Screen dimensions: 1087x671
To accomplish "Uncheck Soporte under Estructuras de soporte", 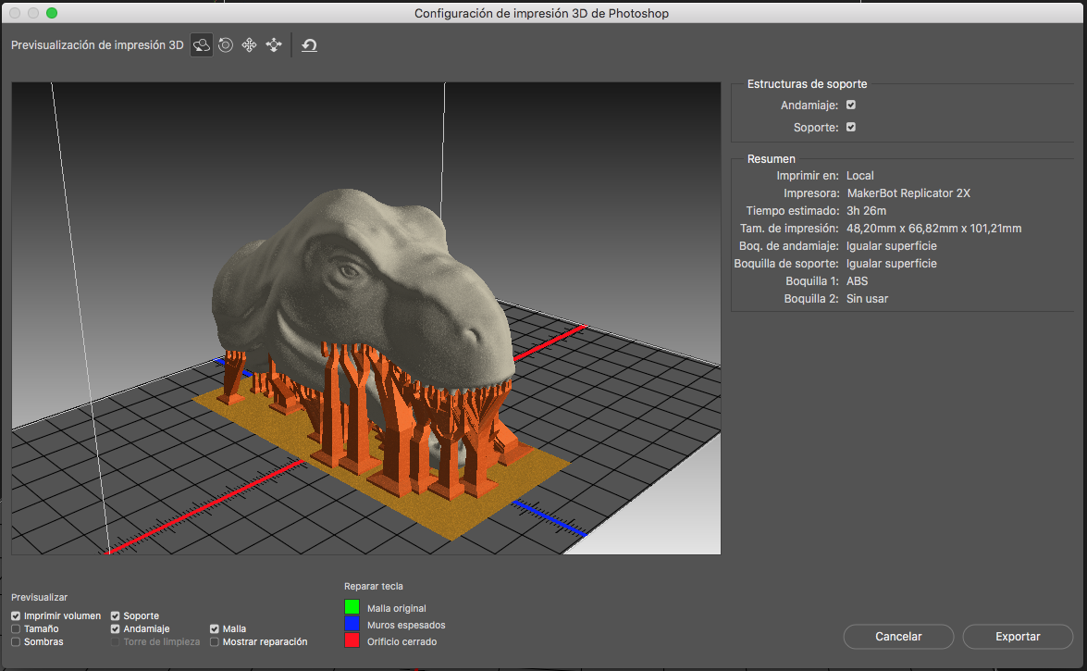I will [x=851, y=127].
